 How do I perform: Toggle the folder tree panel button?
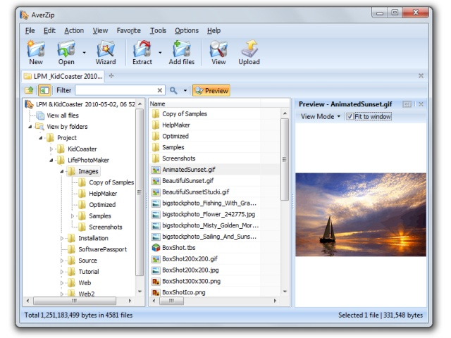click(44, 91)
